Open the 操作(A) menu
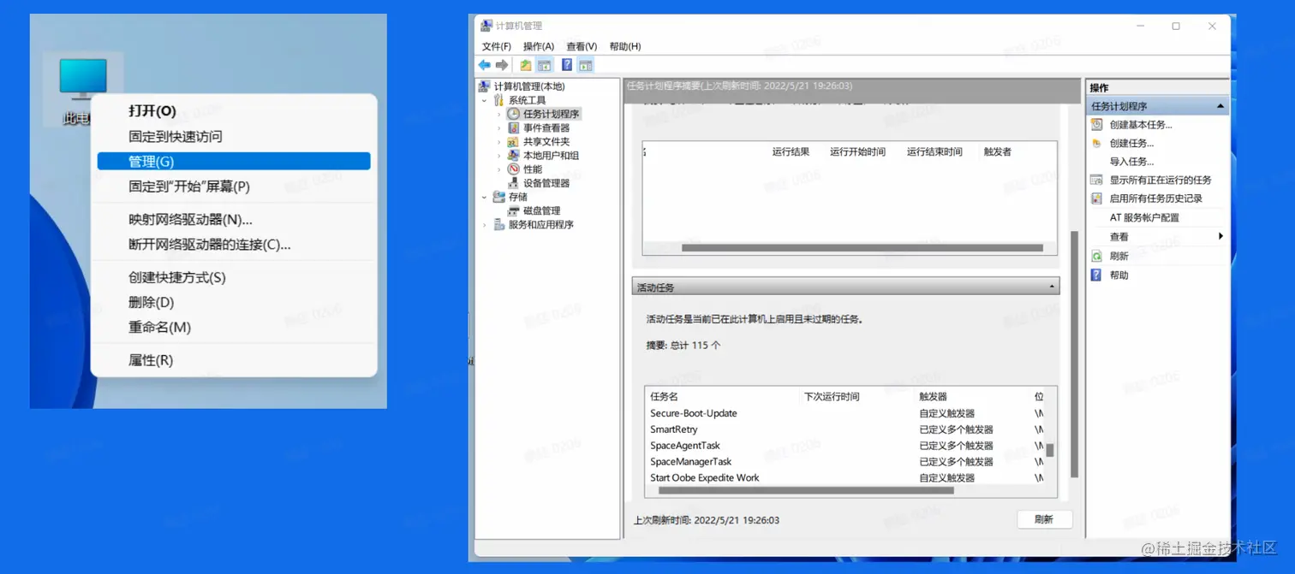 [539, 46]
